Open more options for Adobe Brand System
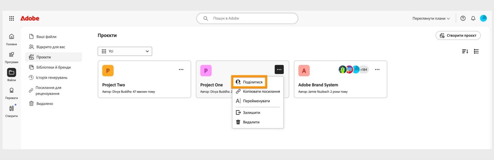Screen dimensions: 494x160 pos(377,70)
